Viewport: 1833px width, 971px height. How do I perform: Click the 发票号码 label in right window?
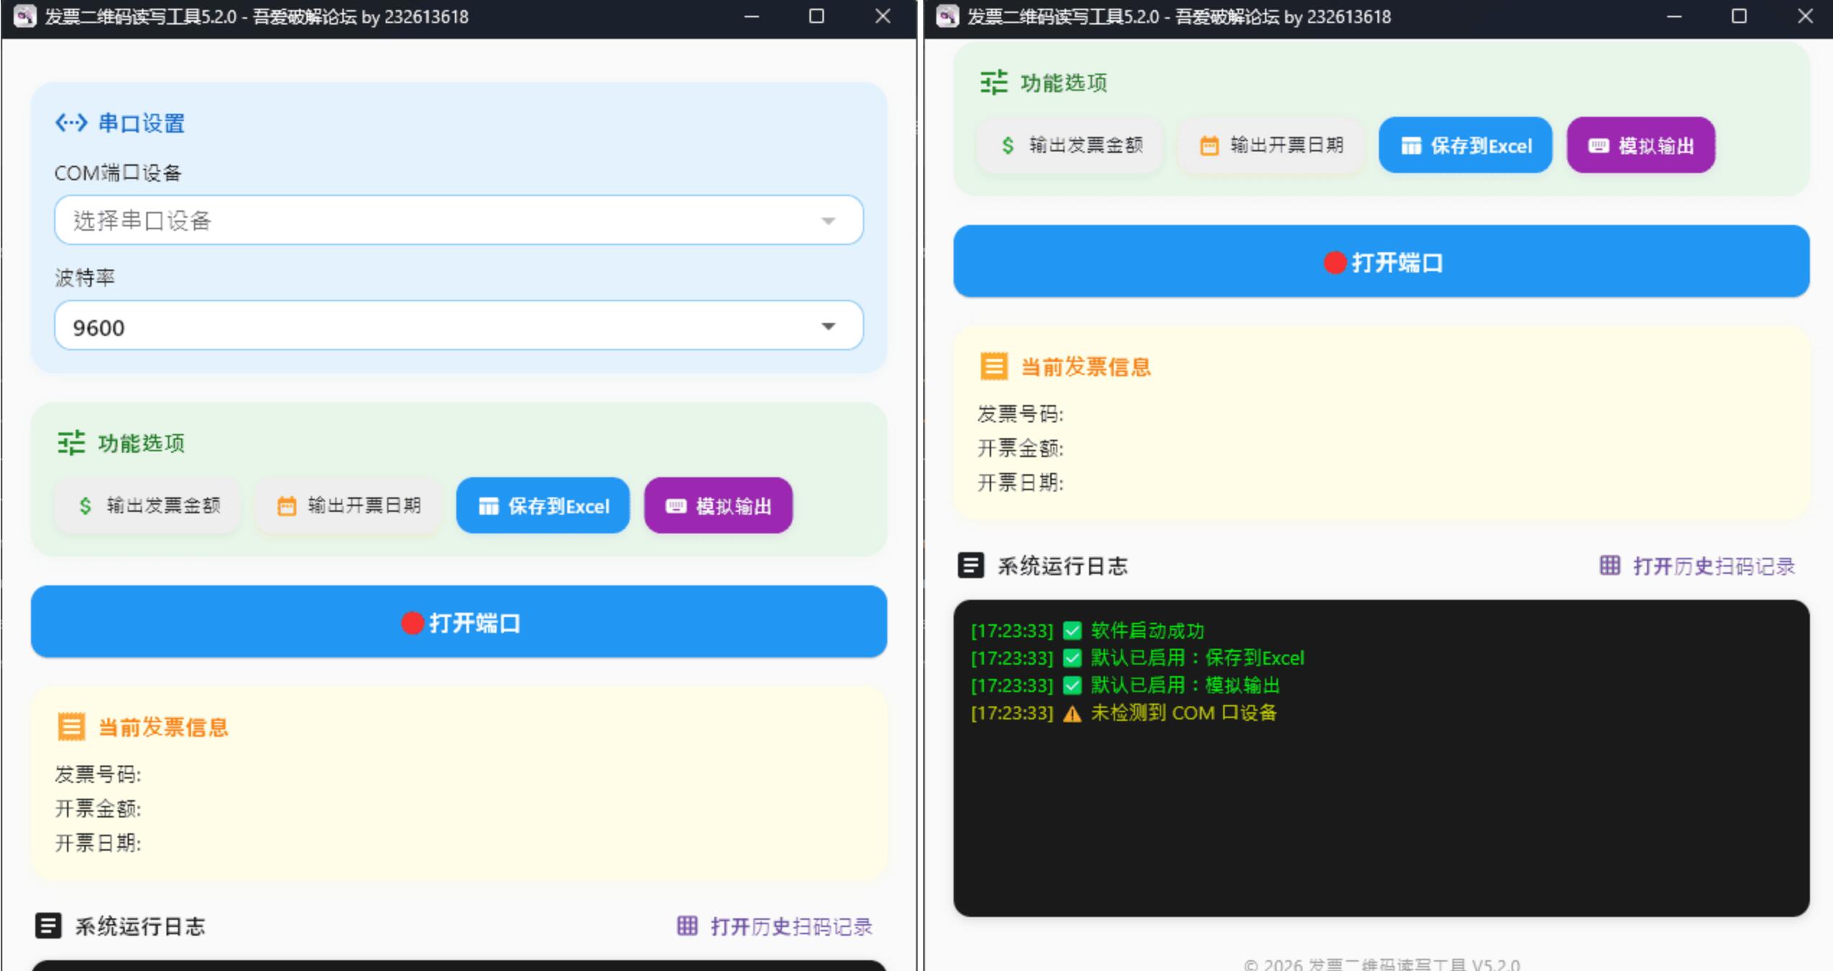point(1020,414)
